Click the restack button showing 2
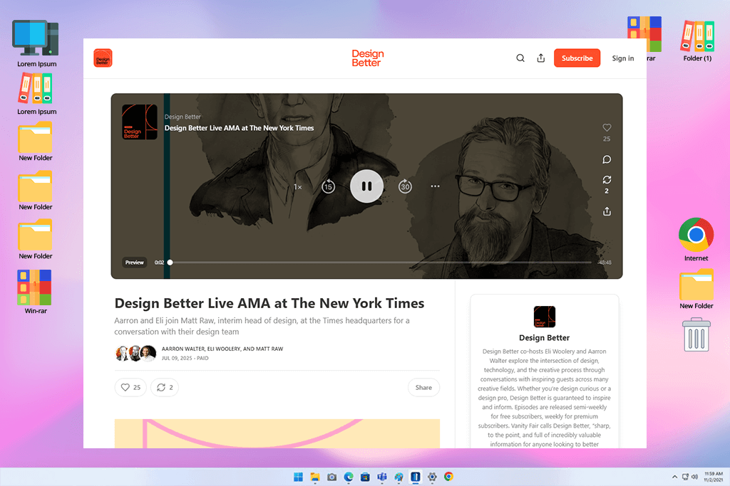This screenshot has height=486, width=730. pos(165,388)
